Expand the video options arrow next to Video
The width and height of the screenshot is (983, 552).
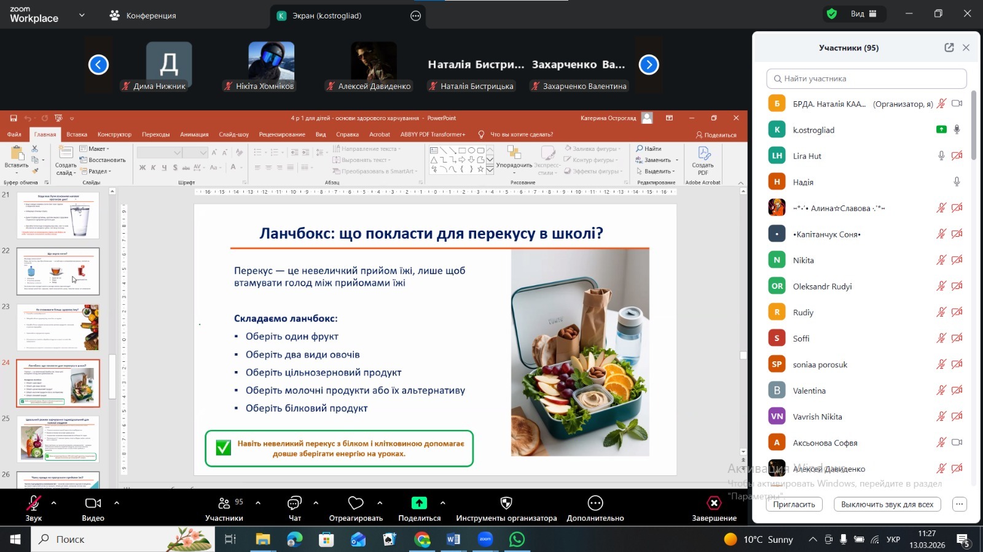coord(117,503)
